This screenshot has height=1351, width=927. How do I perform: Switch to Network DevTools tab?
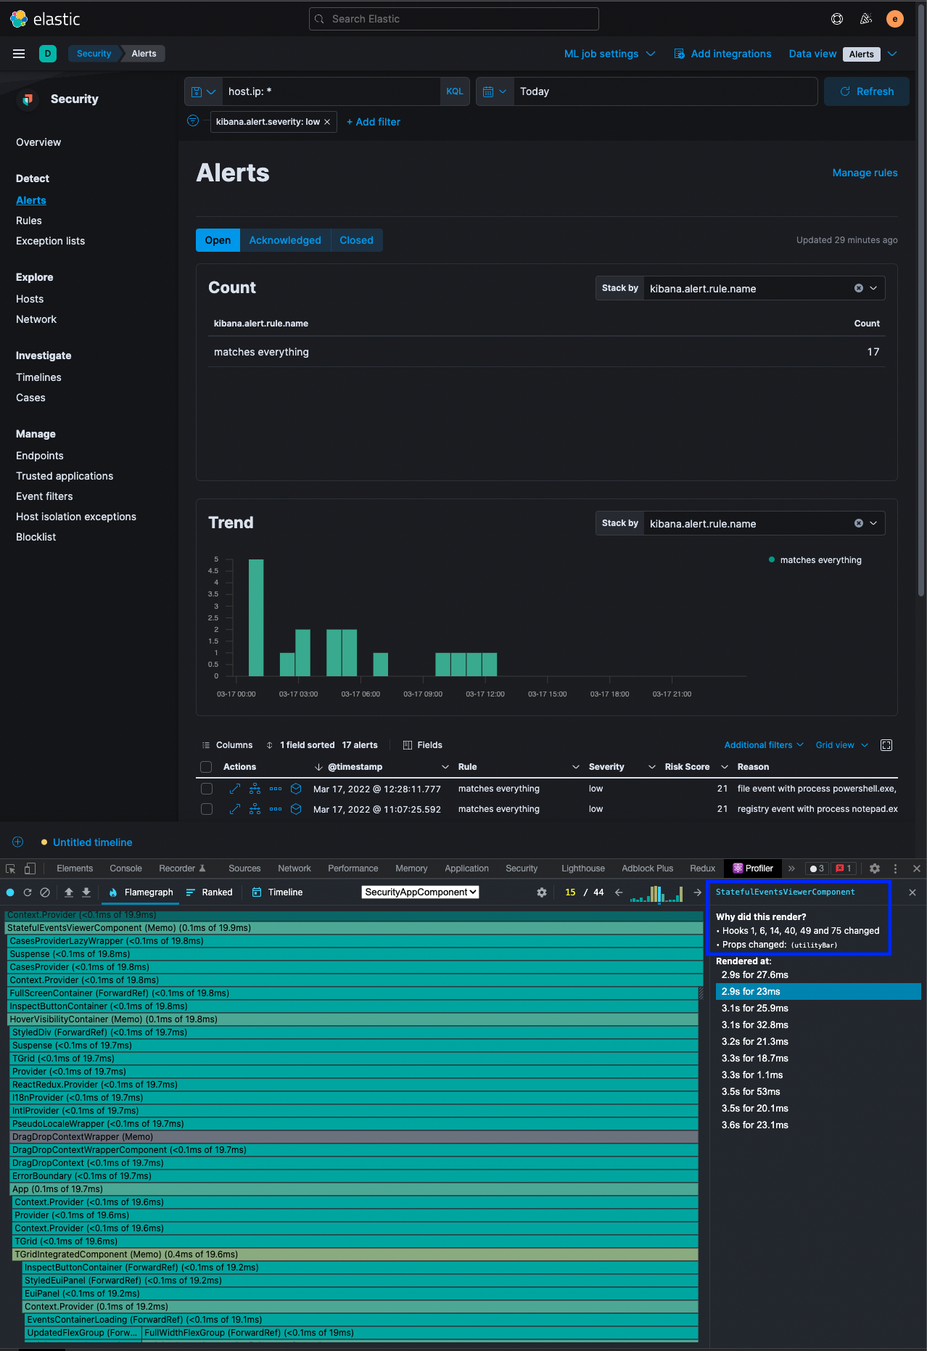[294, 868]
